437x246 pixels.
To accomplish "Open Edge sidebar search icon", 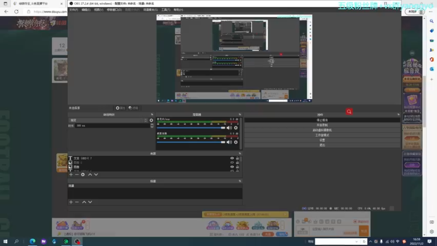I will [432, 21].
